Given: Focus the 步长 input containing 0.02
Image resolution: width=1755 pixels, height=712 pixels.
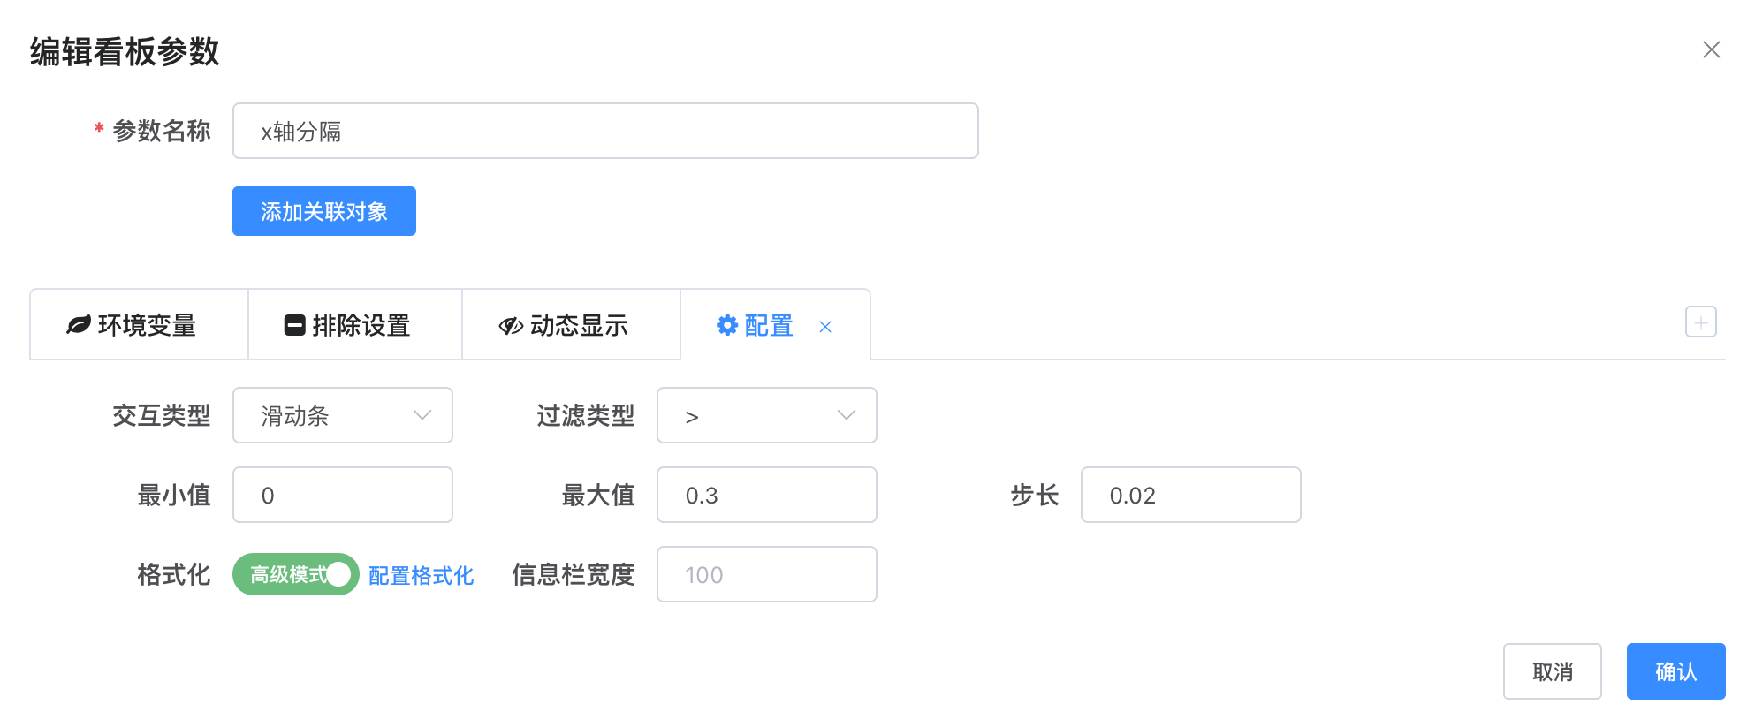Looking at the screenshot, I should point(1191,495).
